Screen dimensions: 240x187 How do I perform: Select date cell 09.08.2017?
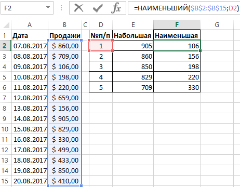pos(30,66)
